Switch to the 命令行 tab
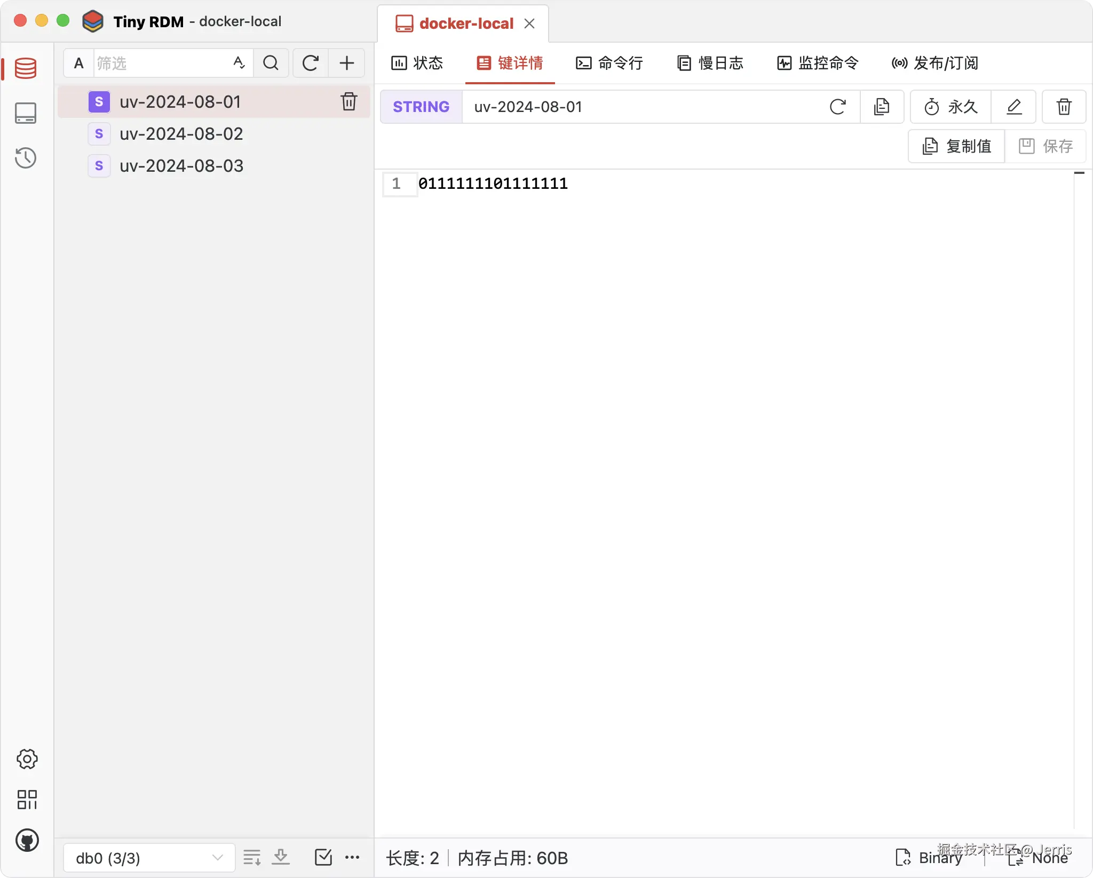Screen dimensions: 1093x878 [609, 63]
